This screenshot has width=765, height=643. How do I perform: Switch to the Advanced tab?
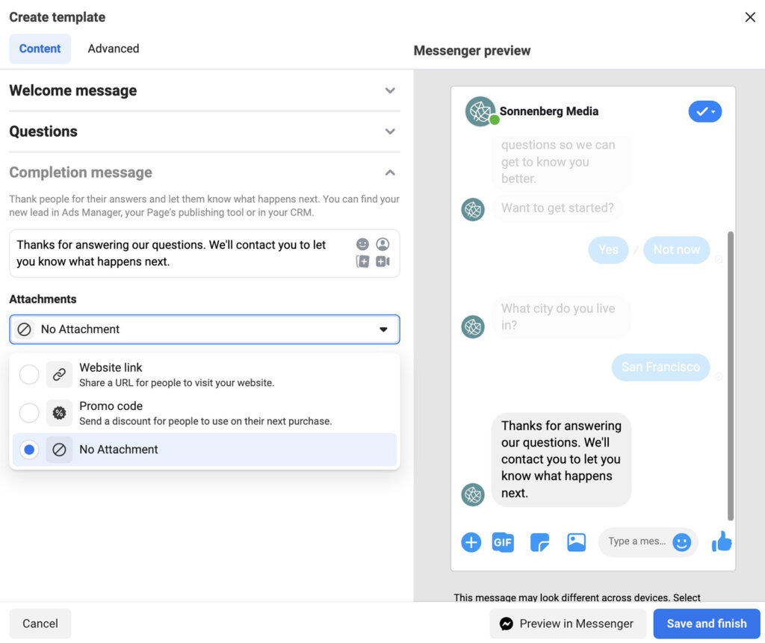click(x=113, y=48)
